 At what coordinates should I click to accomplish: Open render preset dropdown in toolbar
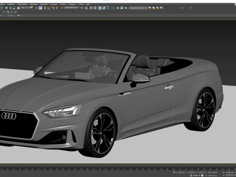pyautogui.click(x=138, y=8)
